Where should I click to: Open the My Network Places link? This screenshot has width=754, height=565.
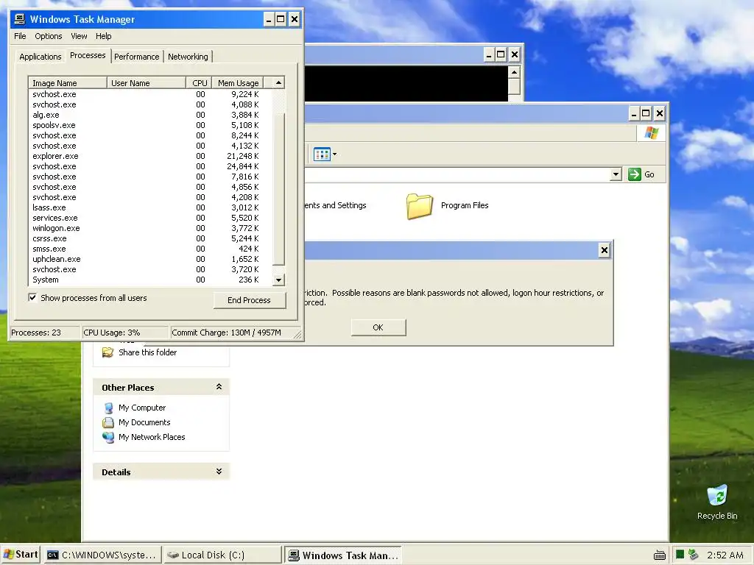152,437
